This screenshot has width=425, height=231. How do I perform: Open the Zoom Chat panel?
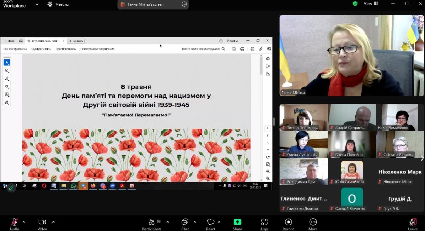click(185, 224)
